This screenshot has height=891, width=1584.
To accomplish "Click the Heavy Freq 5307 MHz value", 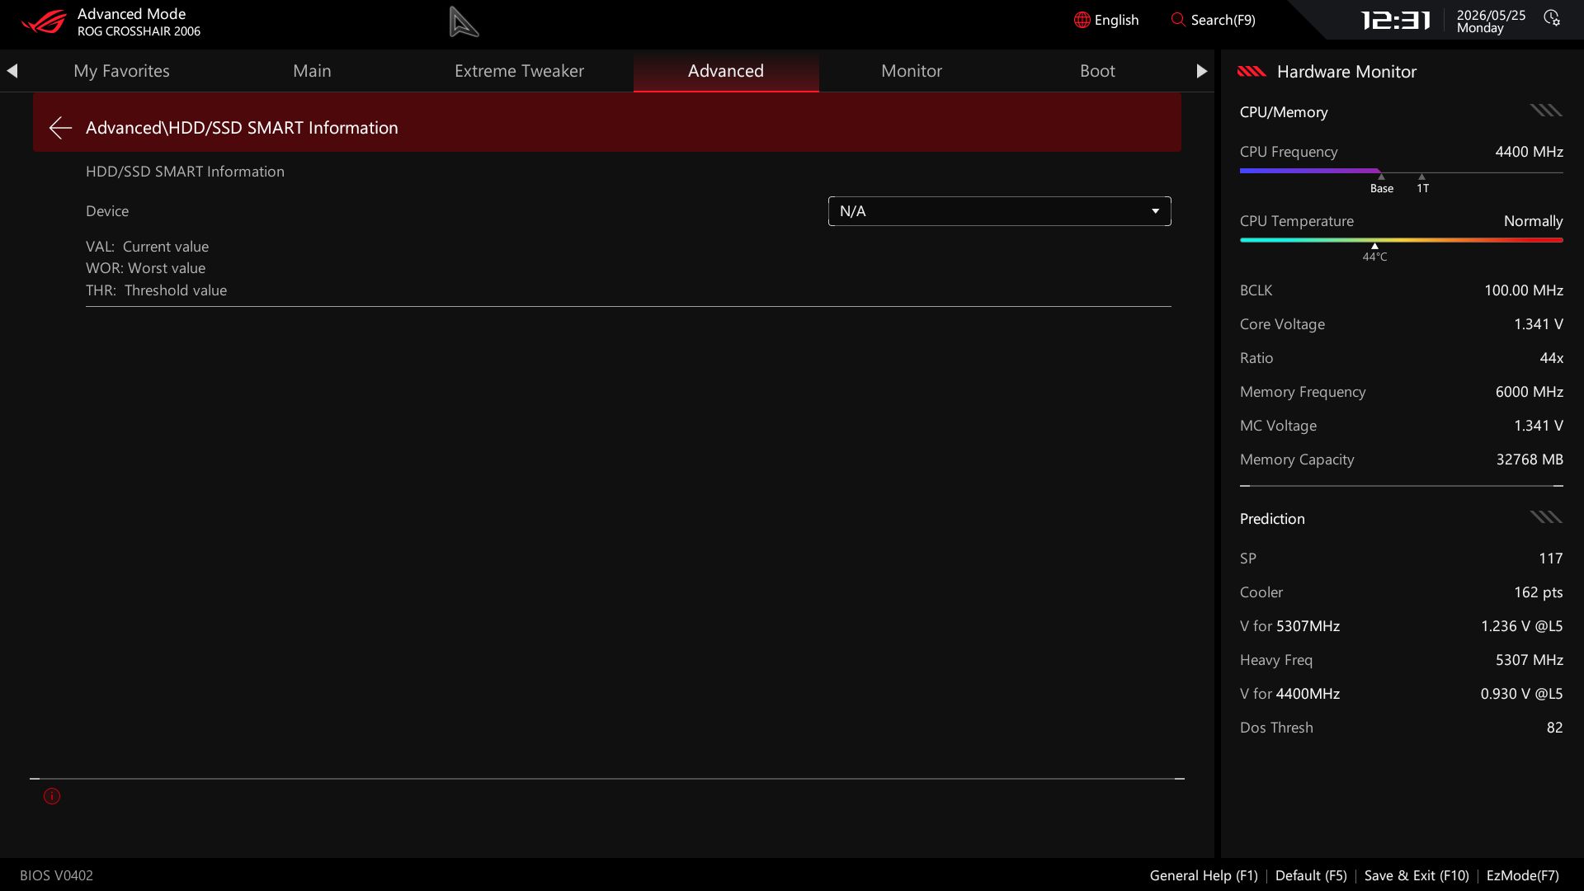I will click(1529, 660).
